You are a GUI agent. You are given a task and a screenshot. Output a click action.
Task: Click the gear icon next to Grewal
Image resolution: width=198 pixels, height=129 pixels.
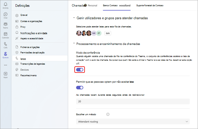pos(17,16)
